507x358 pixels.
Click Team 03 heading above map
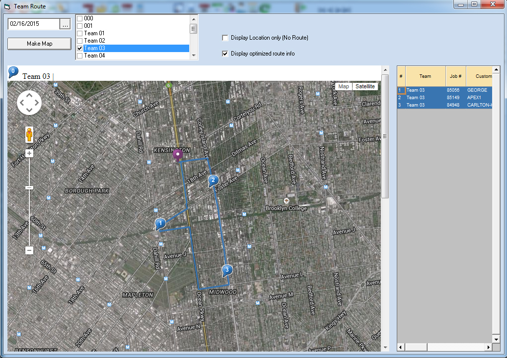click(x=36, y=76)
